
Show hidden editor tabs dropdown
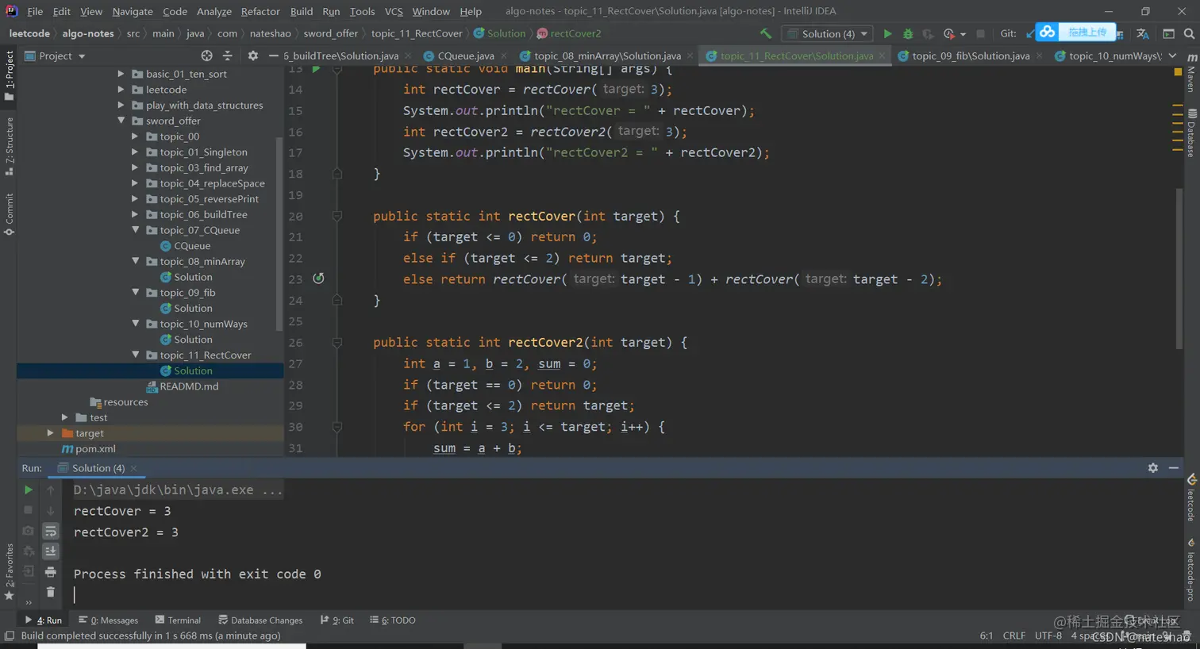point(1172,56)
